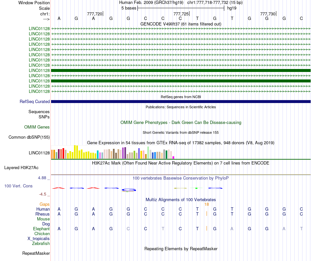Click the orange gap number 18
Screen dimensions: 311x261
click(207, 204)
